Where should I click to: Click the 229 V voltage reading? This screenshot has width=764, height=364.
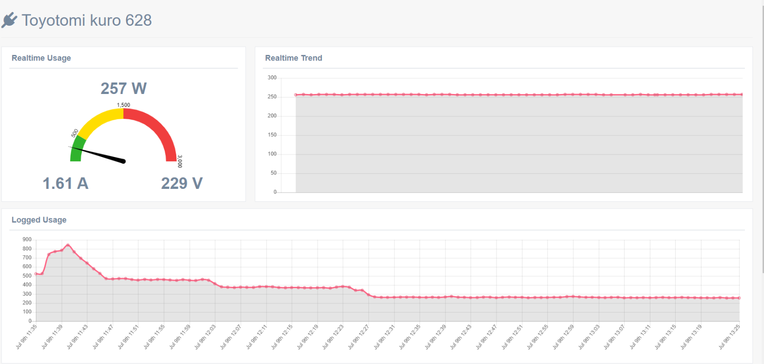(x=182, y=183)
